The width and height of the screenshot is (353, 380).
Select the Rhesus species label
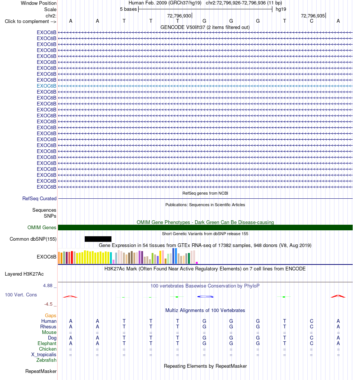tap(48, 327)
